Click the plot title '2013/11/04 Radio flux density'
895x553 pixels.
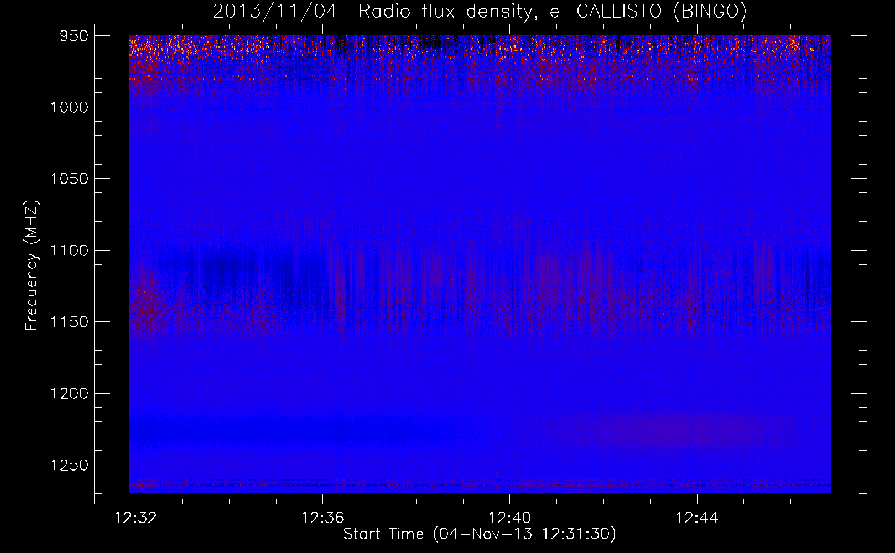376,12
